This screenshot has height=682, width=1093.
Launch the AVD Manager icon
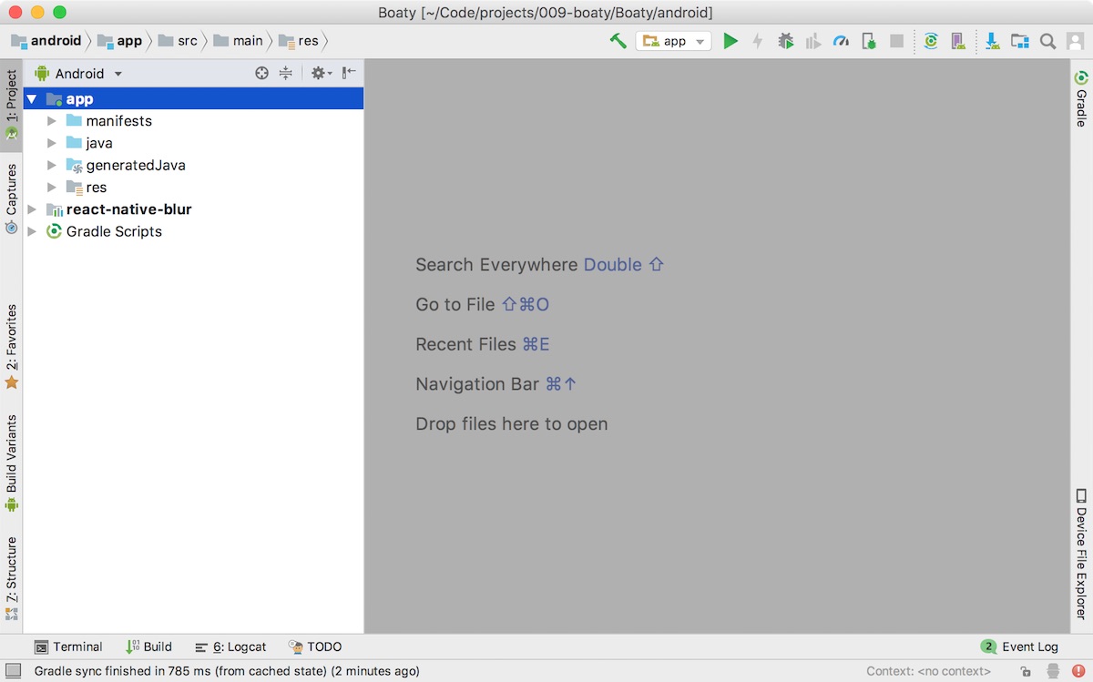(956, 41)
